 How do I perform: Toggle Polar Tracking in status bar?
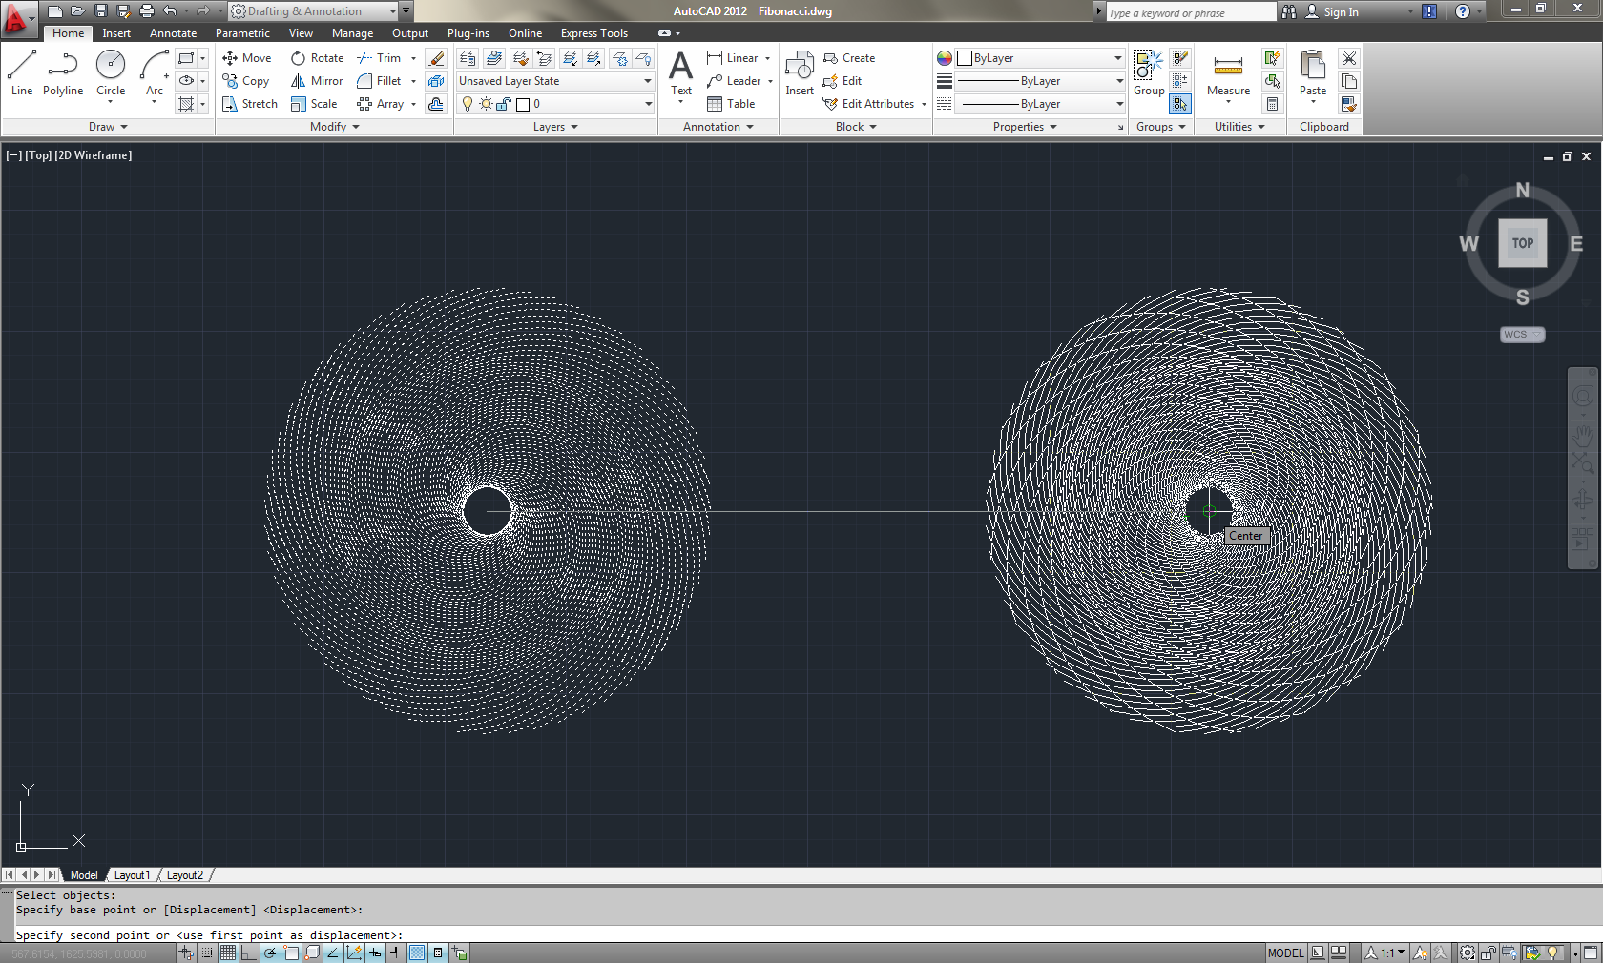click(270, 953)
